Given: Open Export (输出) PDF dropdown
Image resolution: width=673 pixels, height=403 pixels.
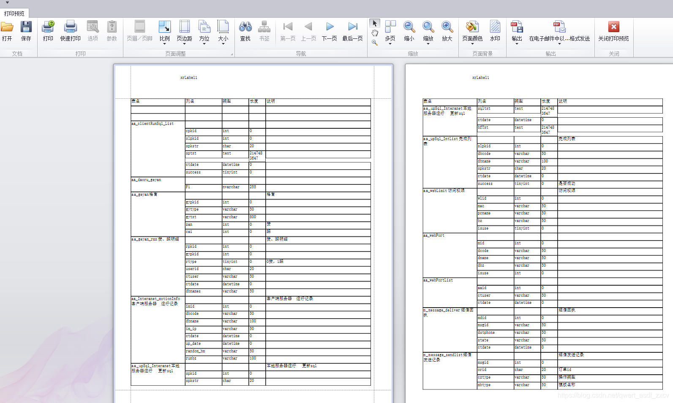Looking at the screenshot, I should (x=517, y=32).
